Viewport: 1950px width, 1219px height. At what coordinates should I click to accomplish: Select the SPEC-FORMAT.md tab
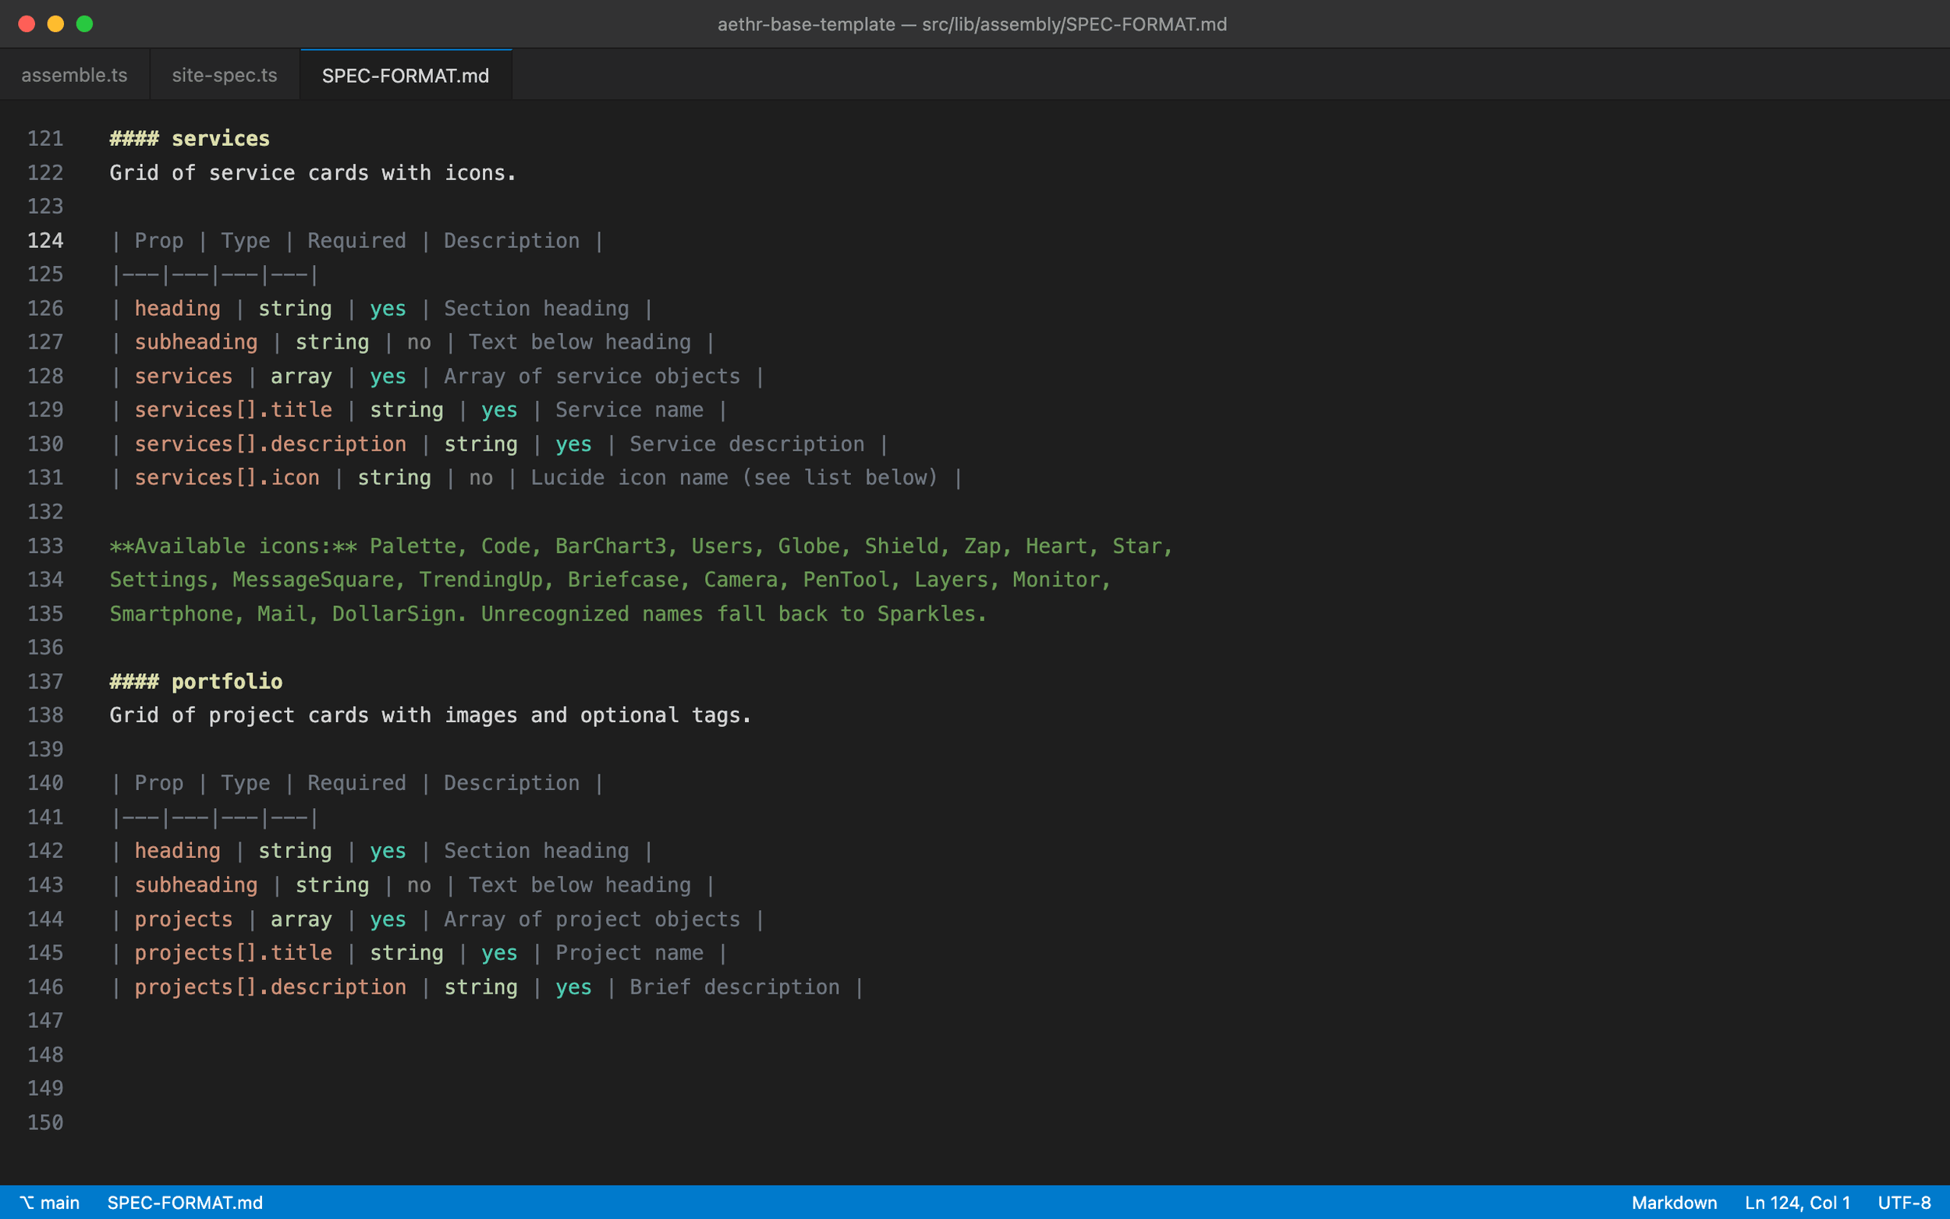[406, 75]
